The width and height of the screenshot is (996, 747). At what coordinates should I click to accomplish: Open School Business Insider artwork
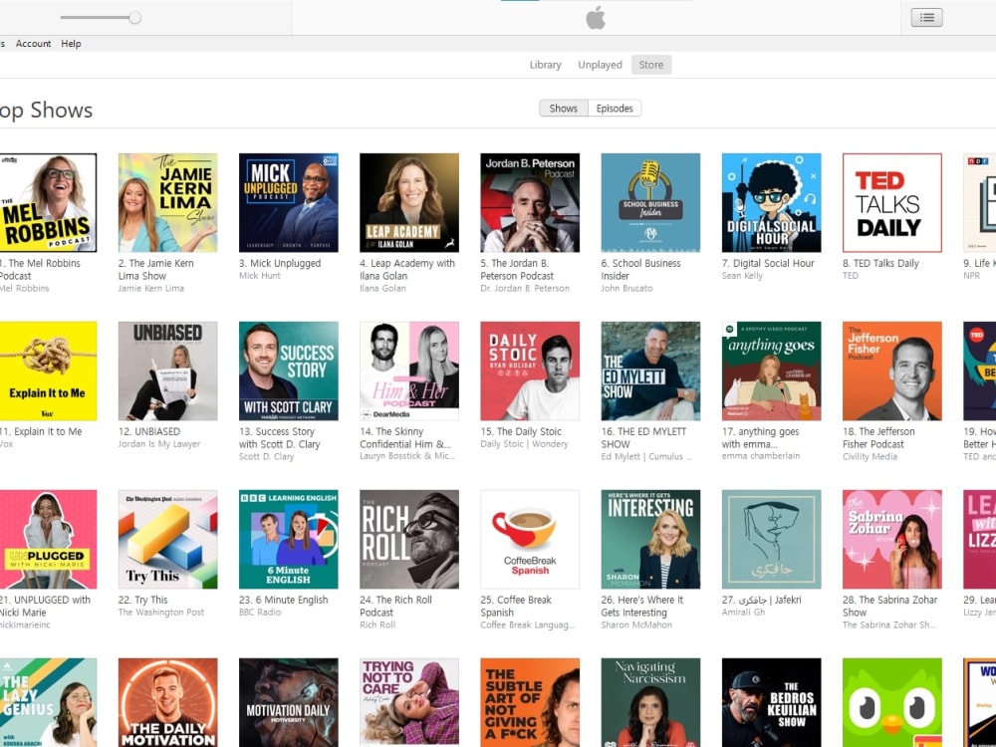[650, 202]
